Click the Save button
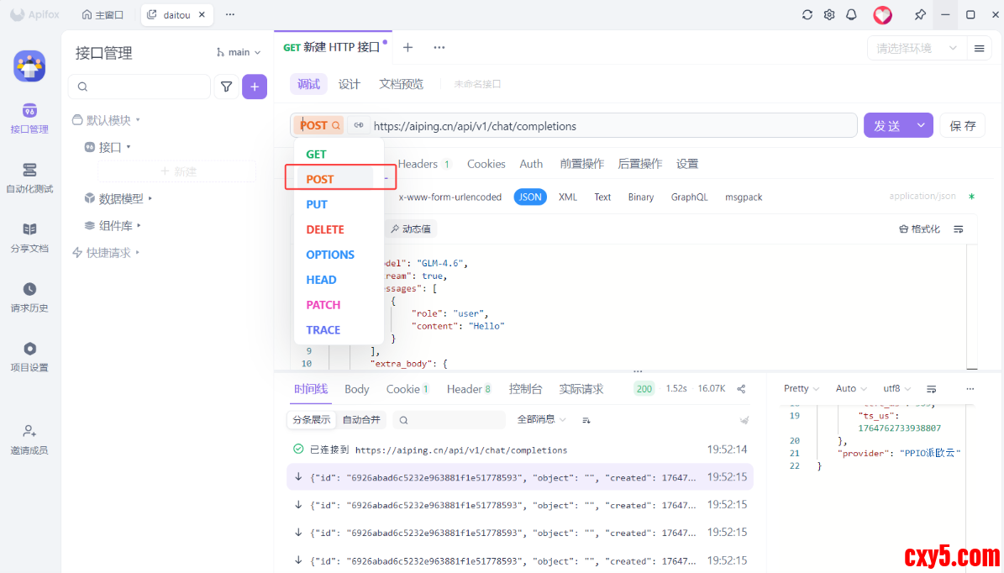Screen dimensions: 1004x573 [962, 125]
